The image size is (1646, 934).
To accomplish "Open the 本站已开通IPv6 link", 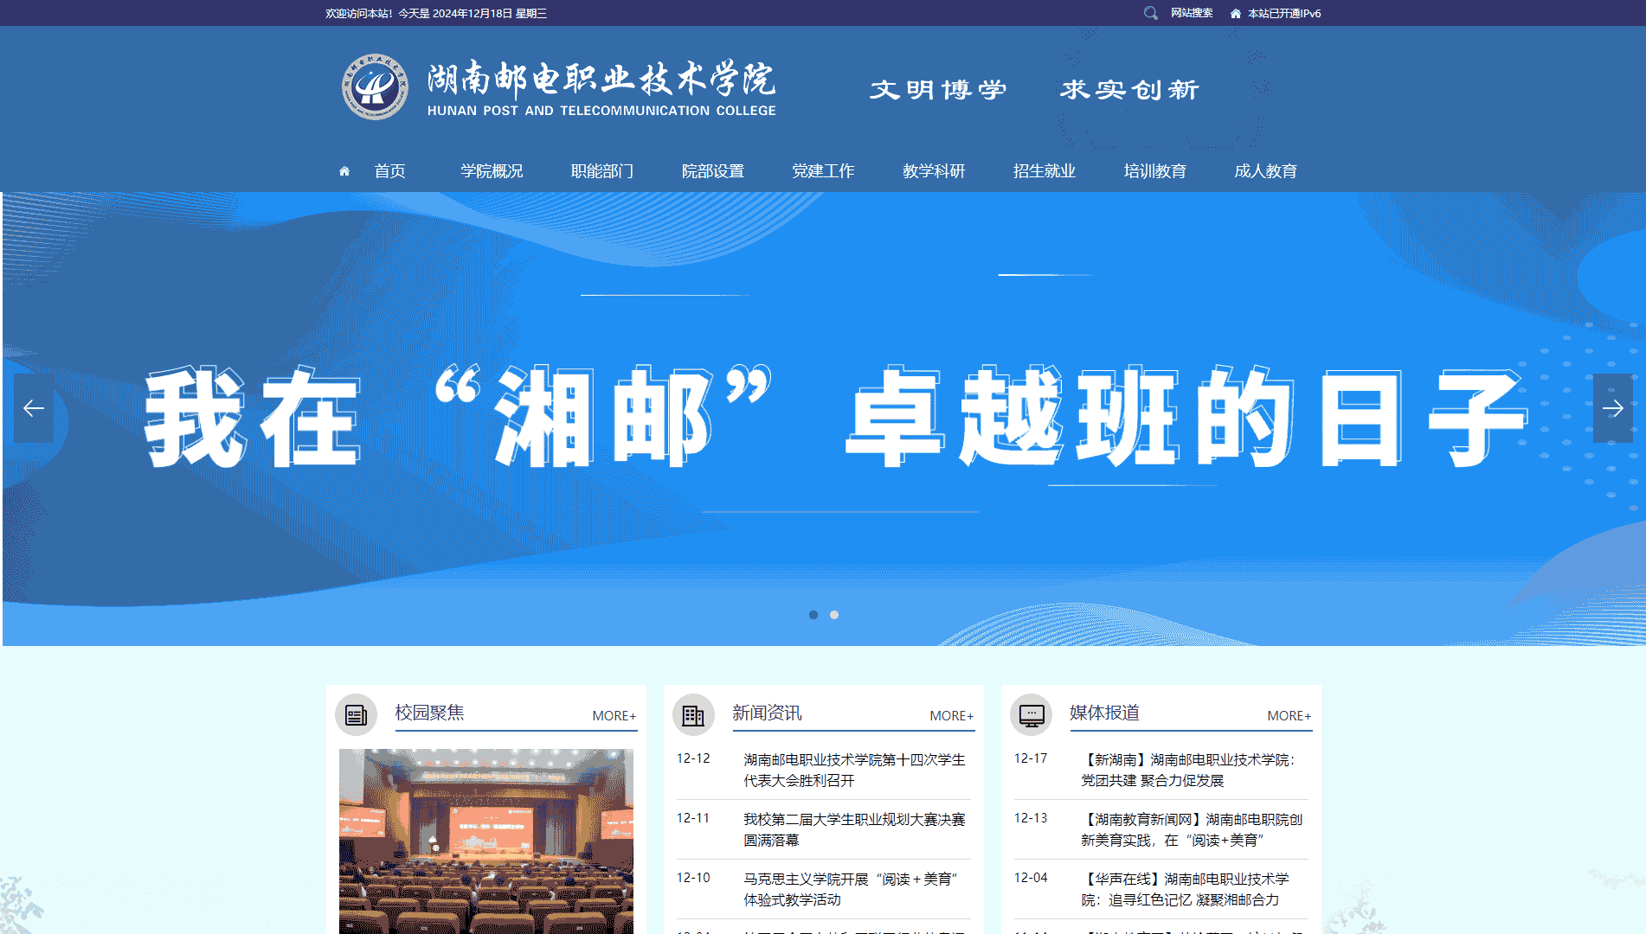I will point(1284,14).
